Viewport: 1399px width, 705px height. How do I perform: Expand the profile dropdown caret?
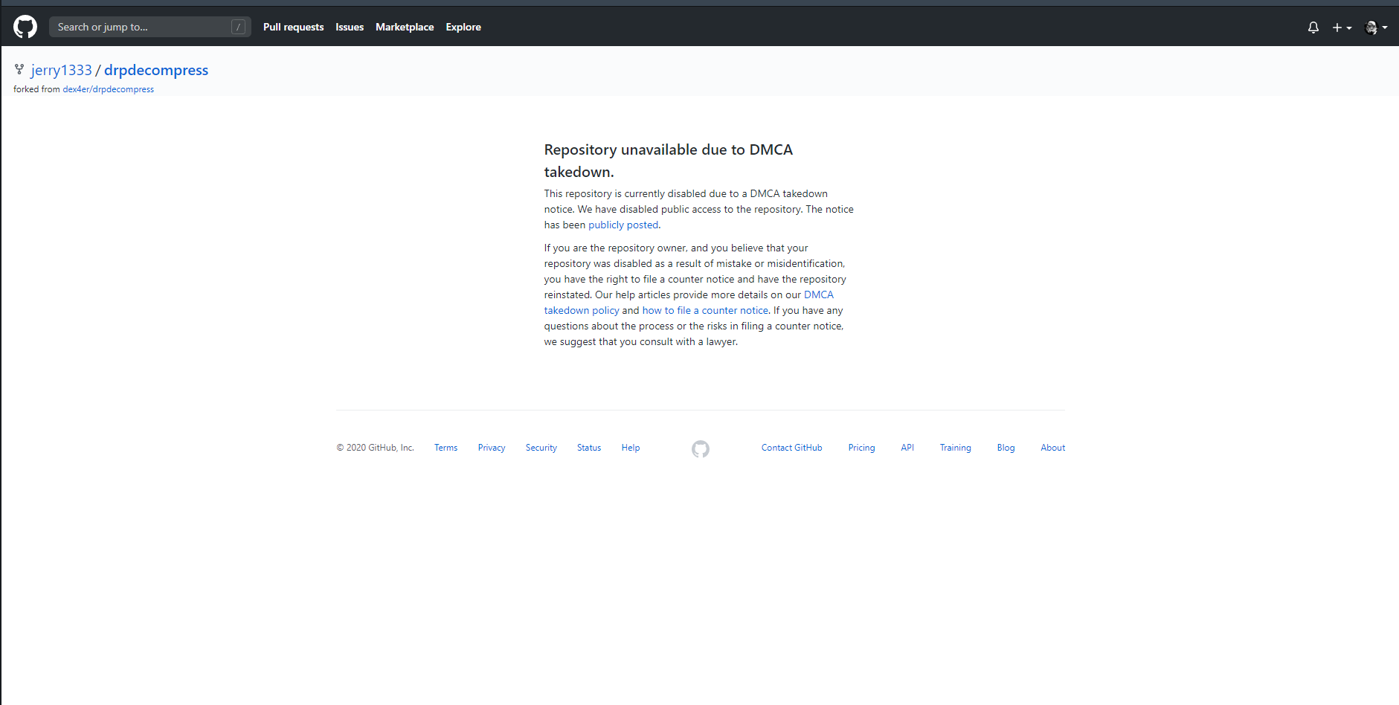[1383, 28]
